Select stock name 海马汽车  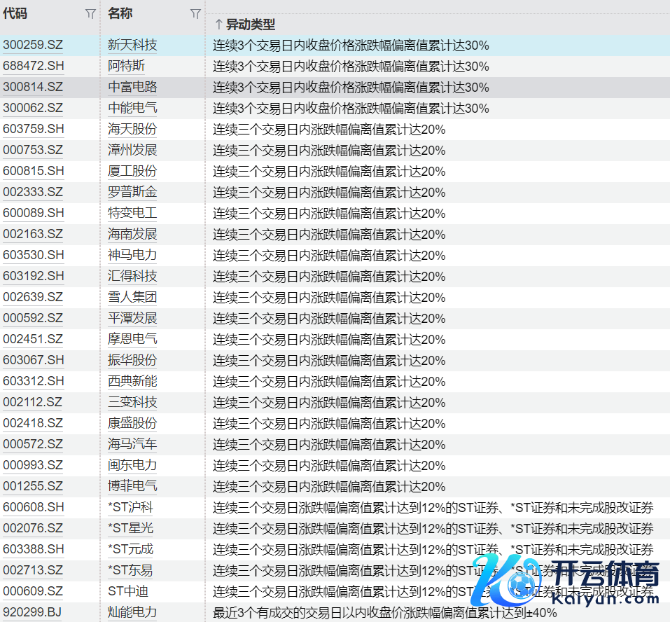pos(132,444)
